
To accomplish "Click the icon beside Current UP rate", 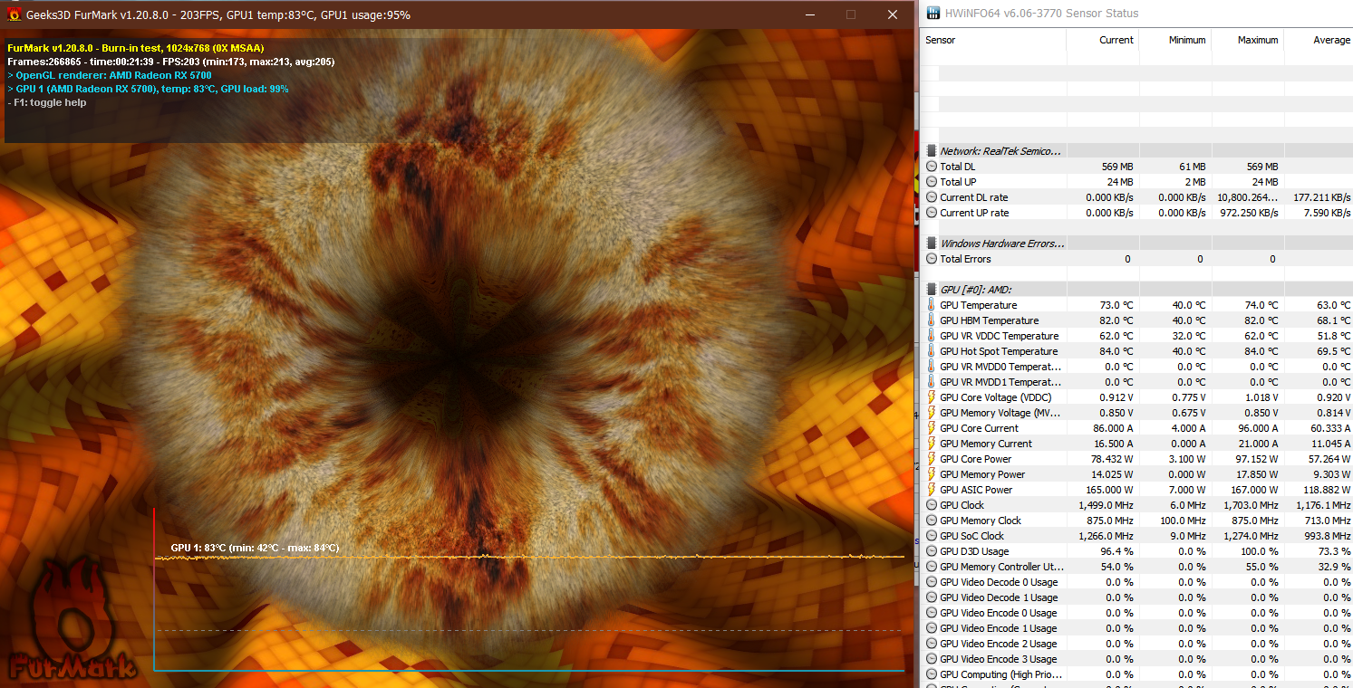I will pos(932,213).
